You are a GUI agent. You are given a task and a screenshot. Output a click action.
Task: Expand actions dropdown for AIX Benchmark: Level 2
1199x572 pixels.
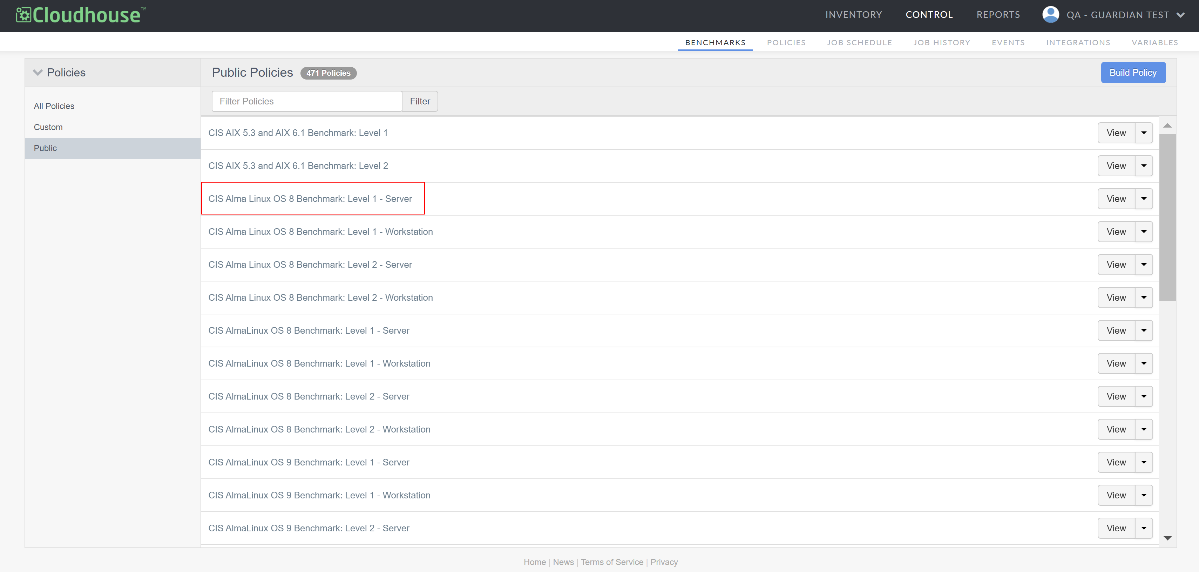point(1144,166)
